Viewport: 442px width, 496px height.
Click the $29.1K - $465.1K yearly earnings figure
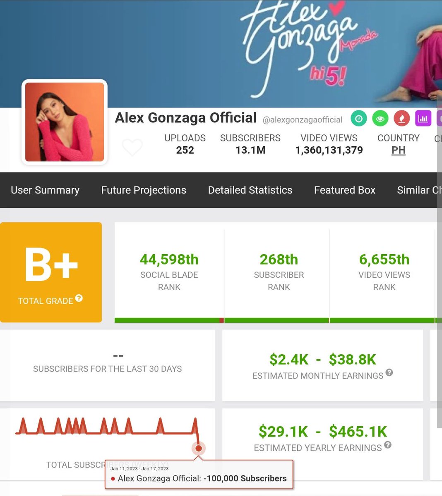point(323,432)
